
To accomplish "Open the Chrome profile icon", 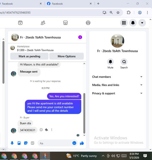I will pos(140,12).
